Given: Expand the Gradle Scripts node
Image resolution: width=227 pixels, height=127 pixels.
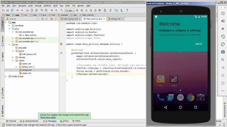Looking at the screenshot, I should (x=6, y=76).
